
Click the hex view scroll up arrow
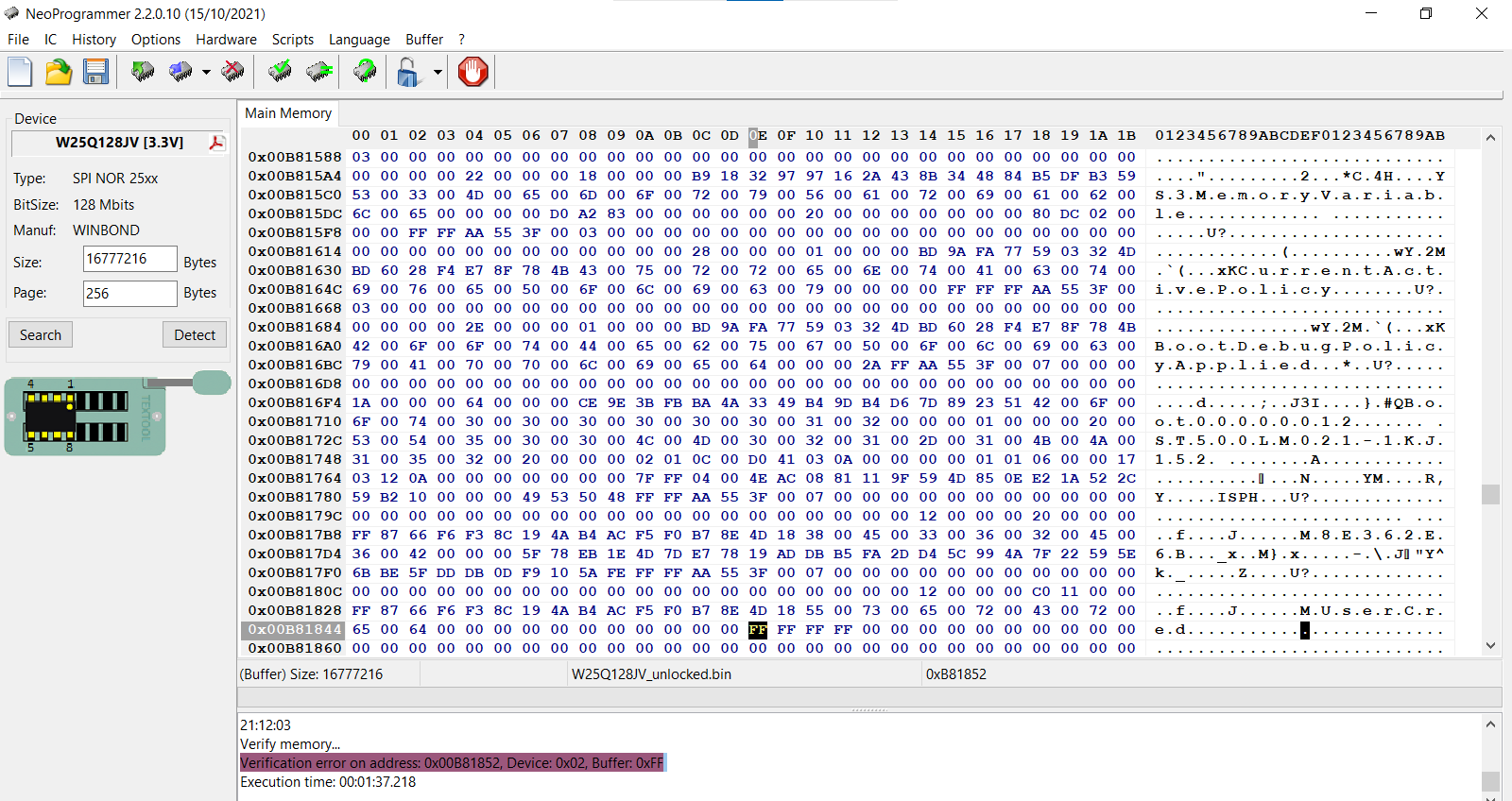[1490, 138]
